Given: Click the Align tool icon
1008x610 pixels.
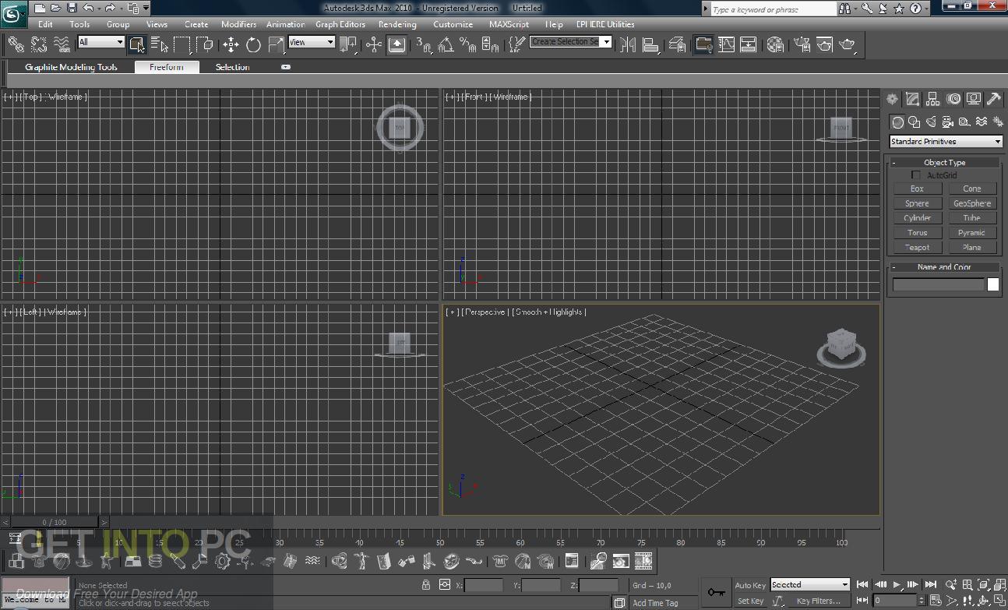Looking at the screenshot, I should pos(650,44).
